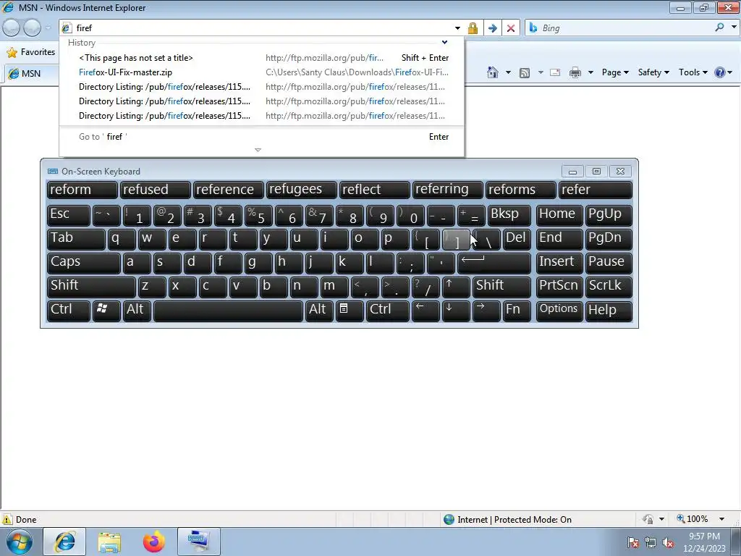
Task: Click the Bing search magnifier icon
Action: click(x=719, y=28)
